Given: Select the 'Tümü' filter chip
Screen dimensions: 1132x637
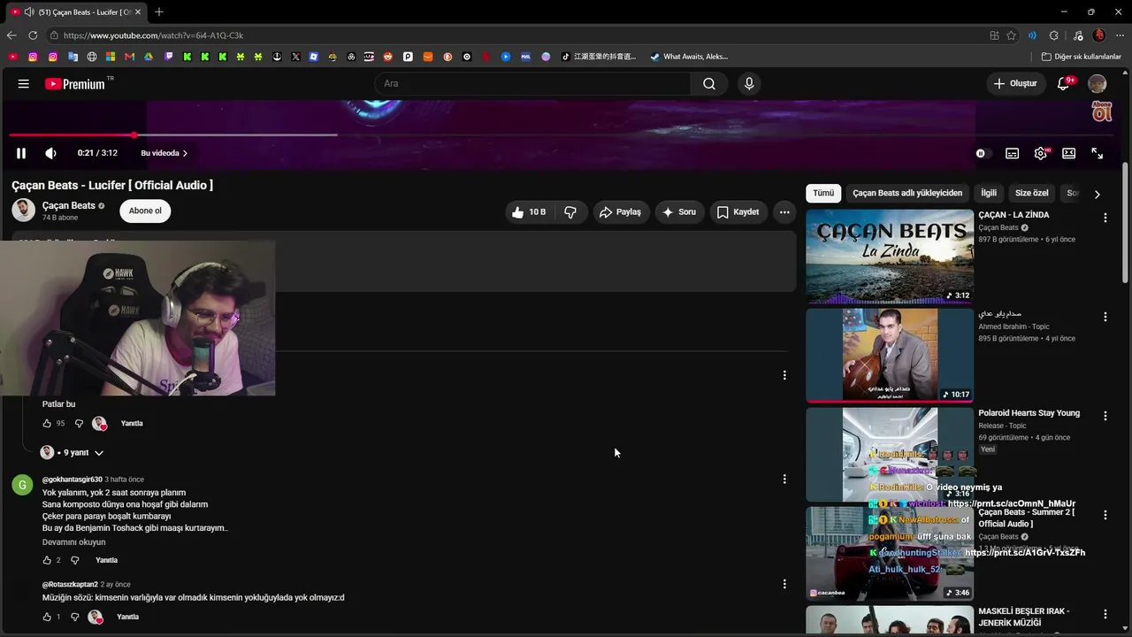Looking at the screenshot, I should [823, 193].
